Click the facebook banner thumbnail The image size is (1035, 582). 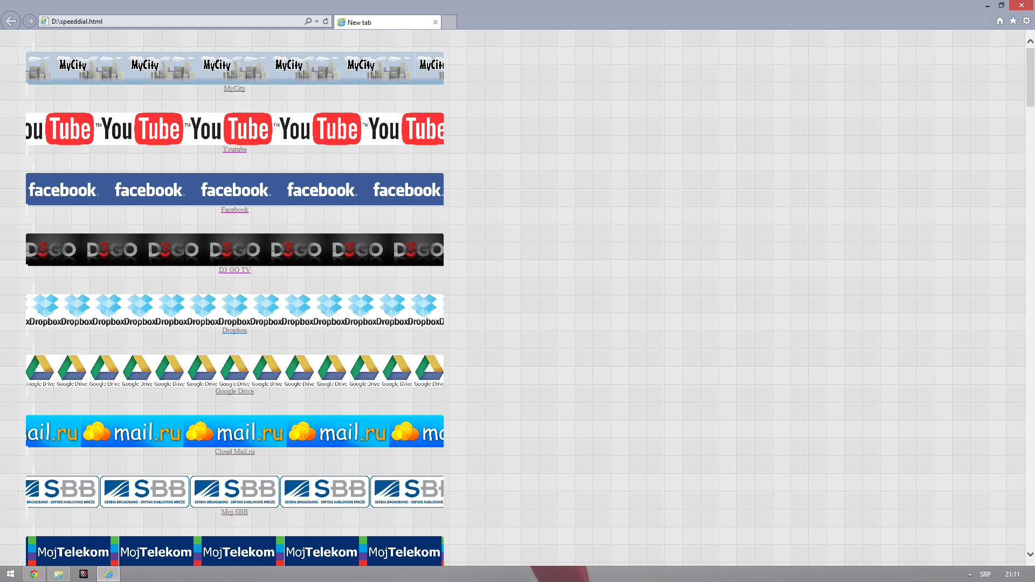click(x=234, y=189)
